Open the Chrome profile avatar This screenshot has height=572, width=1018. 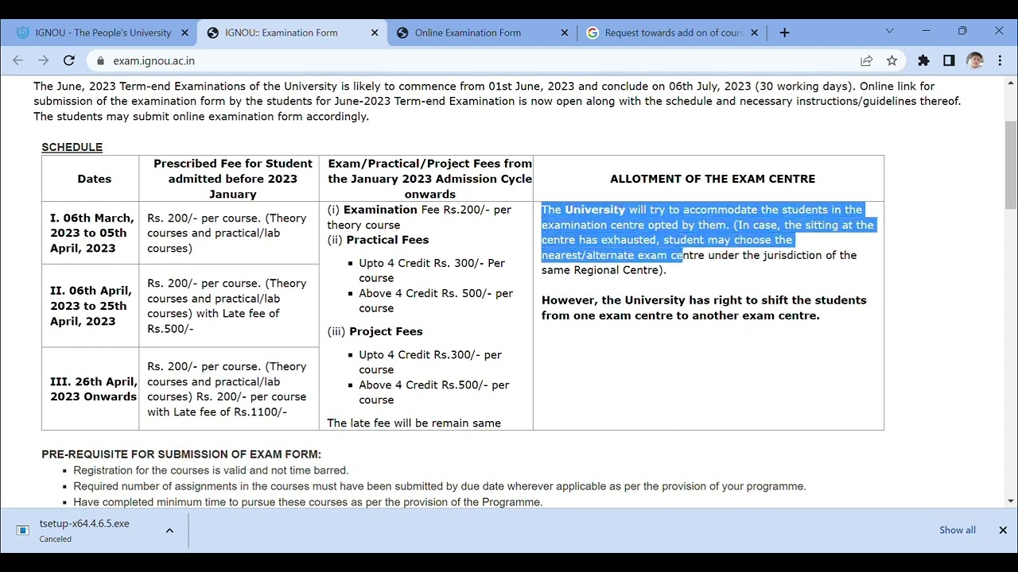975,60
